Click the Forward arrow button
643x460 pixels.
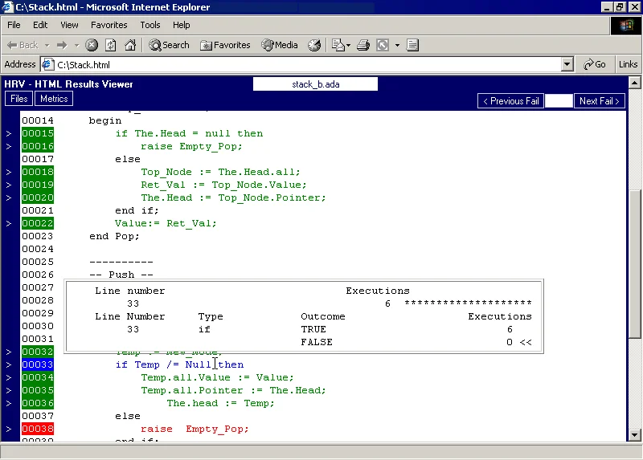pyautogui.click(x=62, y=45)
